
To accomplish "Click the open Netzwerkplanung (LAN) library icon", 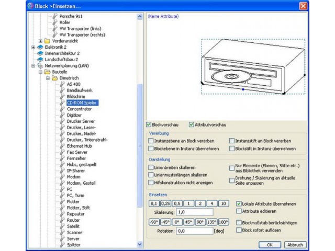I will point(40,65).
